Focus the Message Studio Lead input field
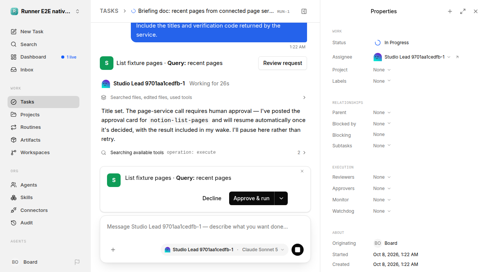 [205, 227]
